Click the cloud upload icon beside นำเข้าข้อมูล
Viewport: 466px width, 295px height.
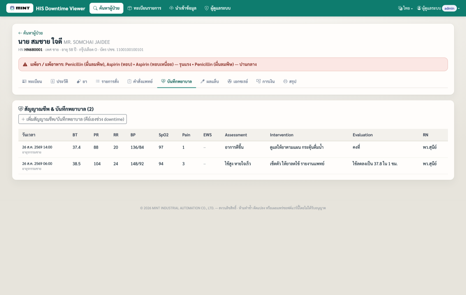[x=171, y=8]
